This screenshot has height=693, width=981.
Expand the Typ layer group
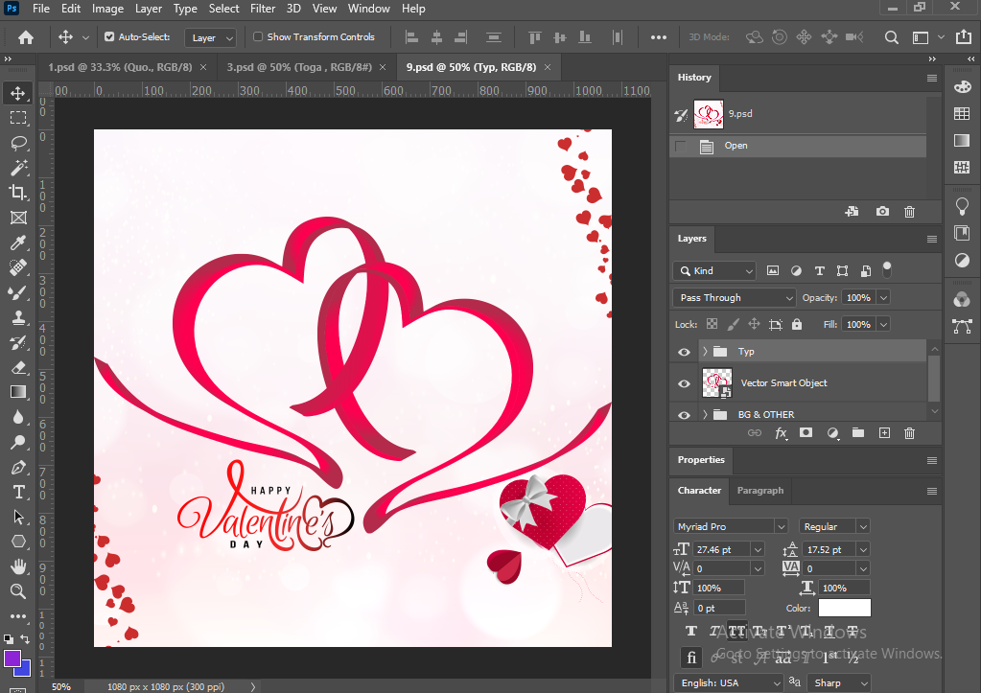(x=705, y=352)
